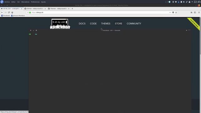Image resolution: width=201 pixels, height=113 pixels.
Task: Show site security padlock info
Action: tap(30, 13)
